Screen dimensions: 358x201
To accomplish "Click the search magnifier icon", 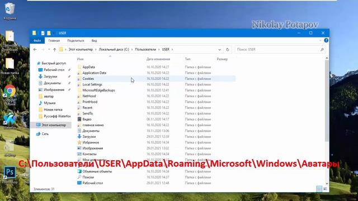I will (x=322, y=50).
